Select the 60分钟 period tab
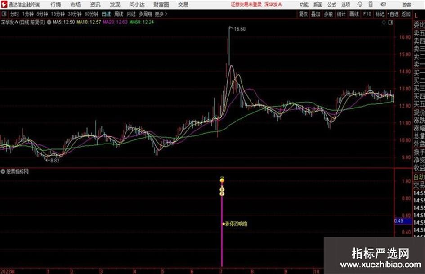This screenshot has height=274, width=425. (x=91, y=14)
